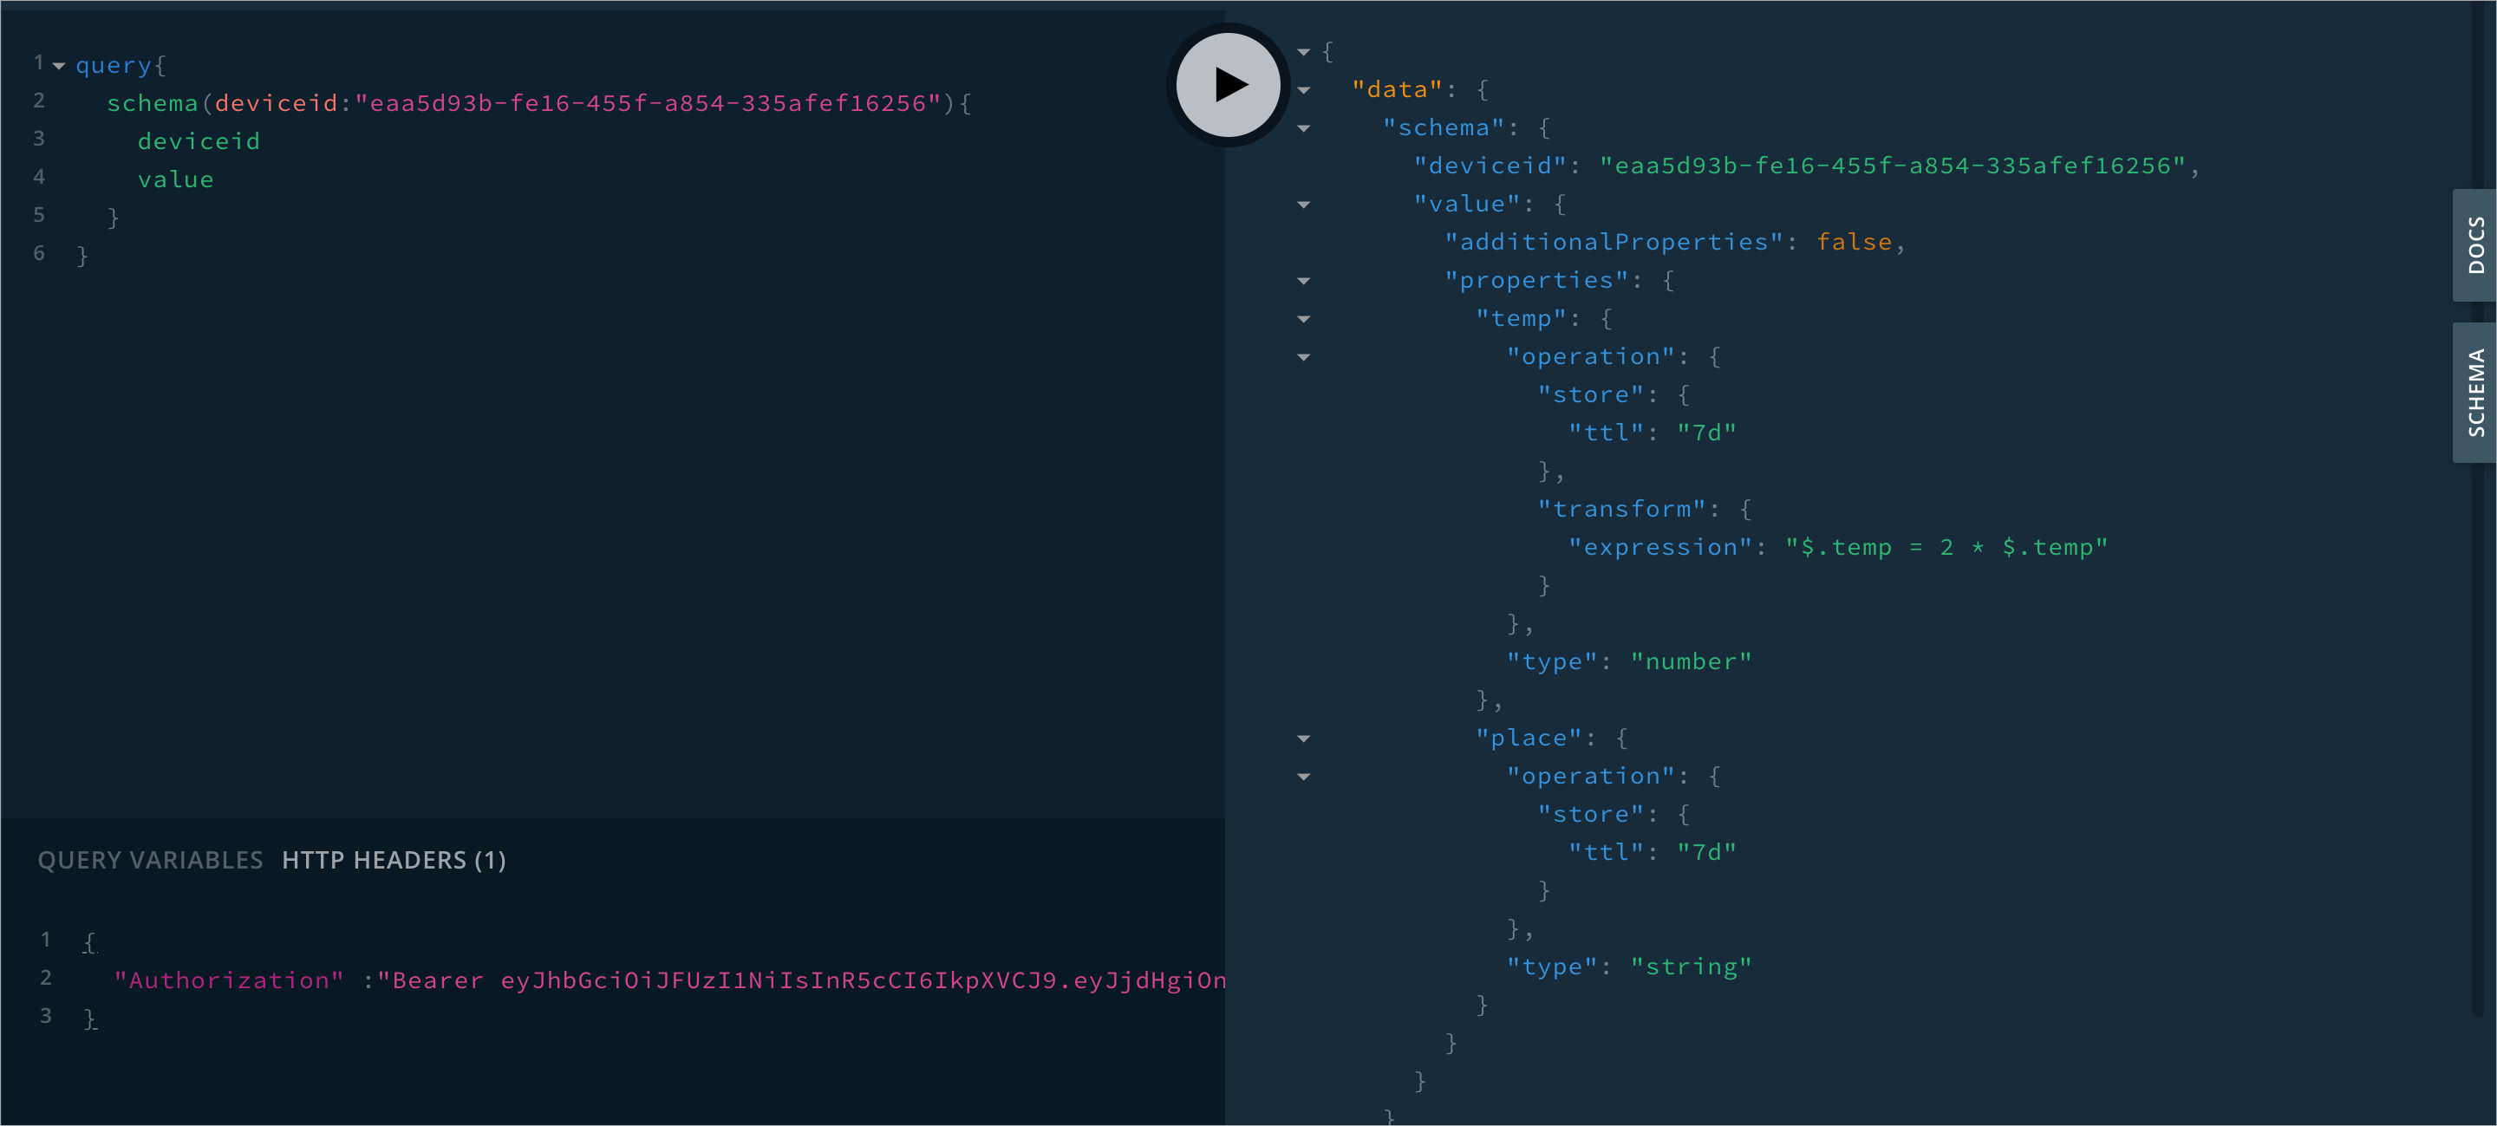The height and width of the screenshot is (1126, 2497).
Task: Collapse the "data" object in the response
Action: 1304,90
